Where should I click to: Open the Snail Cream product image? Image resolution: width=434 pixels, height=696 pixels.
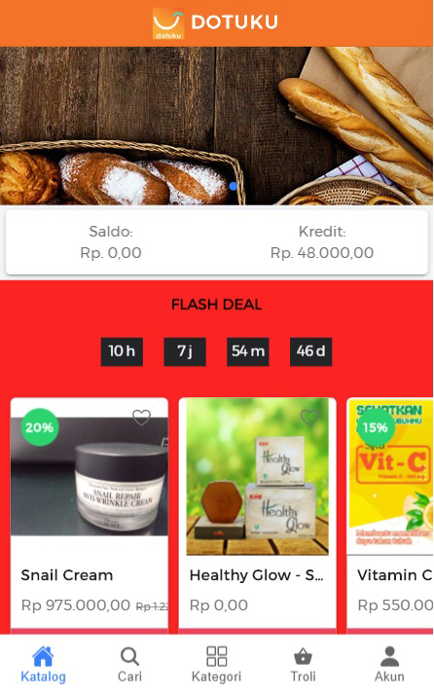(90, 476)
